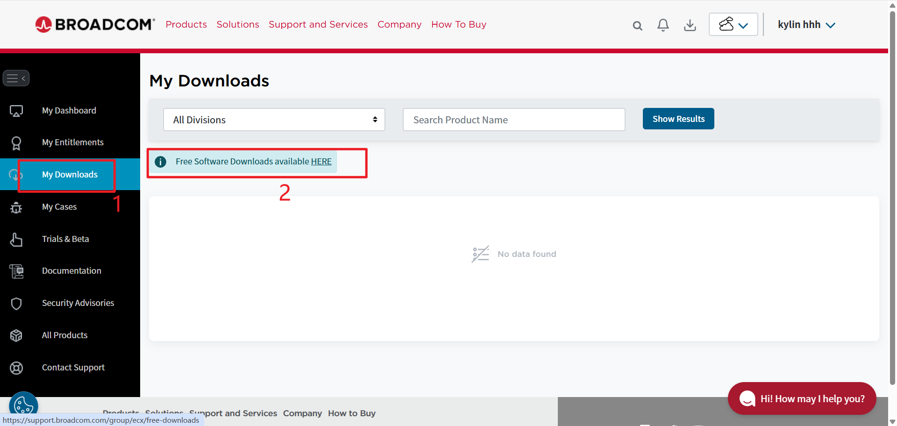This screenshot has width=897, height=426.
Task: Select My Downloads in sidebar
Action: 70,175
